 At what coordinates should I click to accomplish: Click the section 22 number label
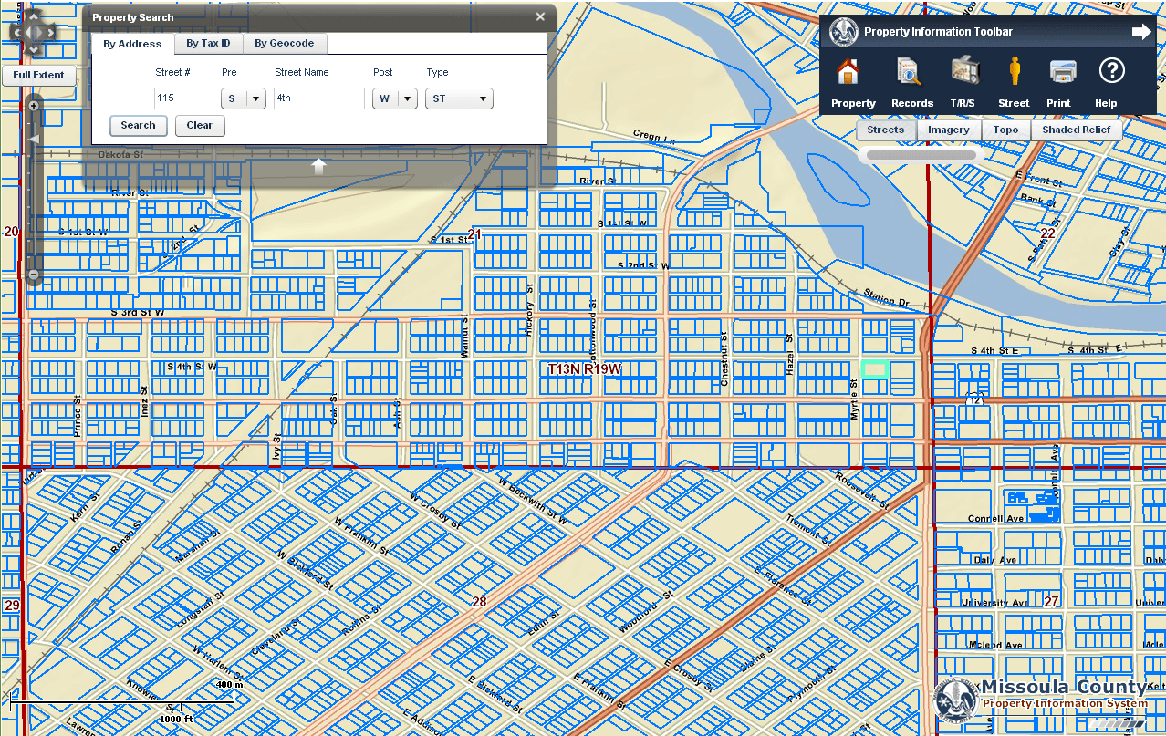[x=1047, y=233]
